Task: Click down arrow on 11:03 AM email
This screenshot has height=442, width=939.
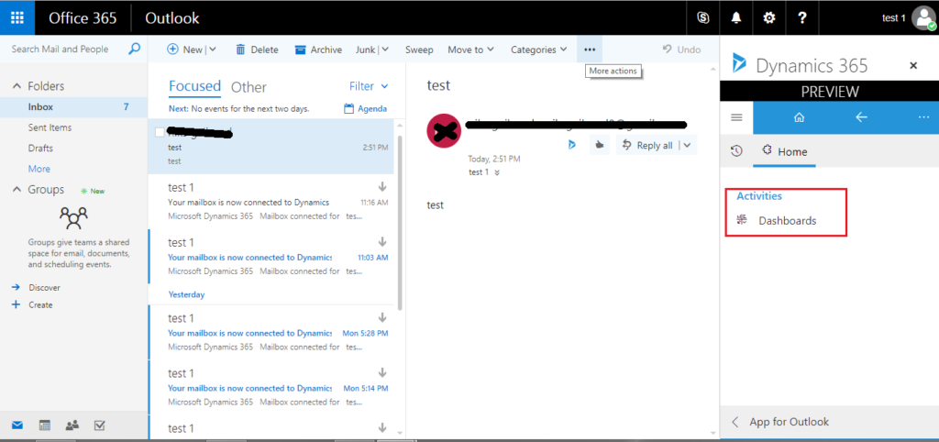Action: [382, 242]
